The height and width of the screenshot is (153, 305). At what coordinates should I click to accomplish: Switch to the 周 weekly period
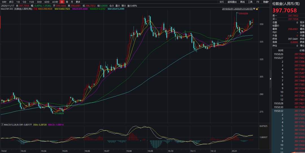pos(67,2)
